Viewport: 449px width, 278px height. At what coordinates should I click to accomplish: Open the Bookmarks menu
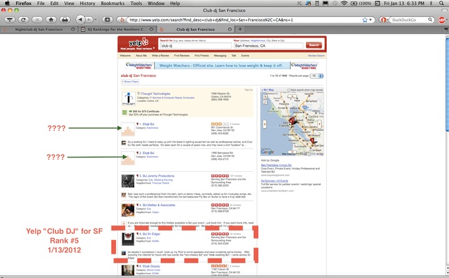[x=112, y=4]
